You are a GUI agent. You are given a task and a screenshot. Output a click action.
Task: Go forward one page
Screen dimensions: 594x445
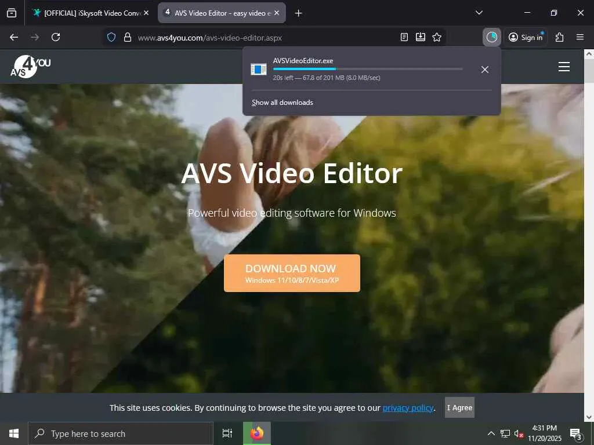[35, 37]
